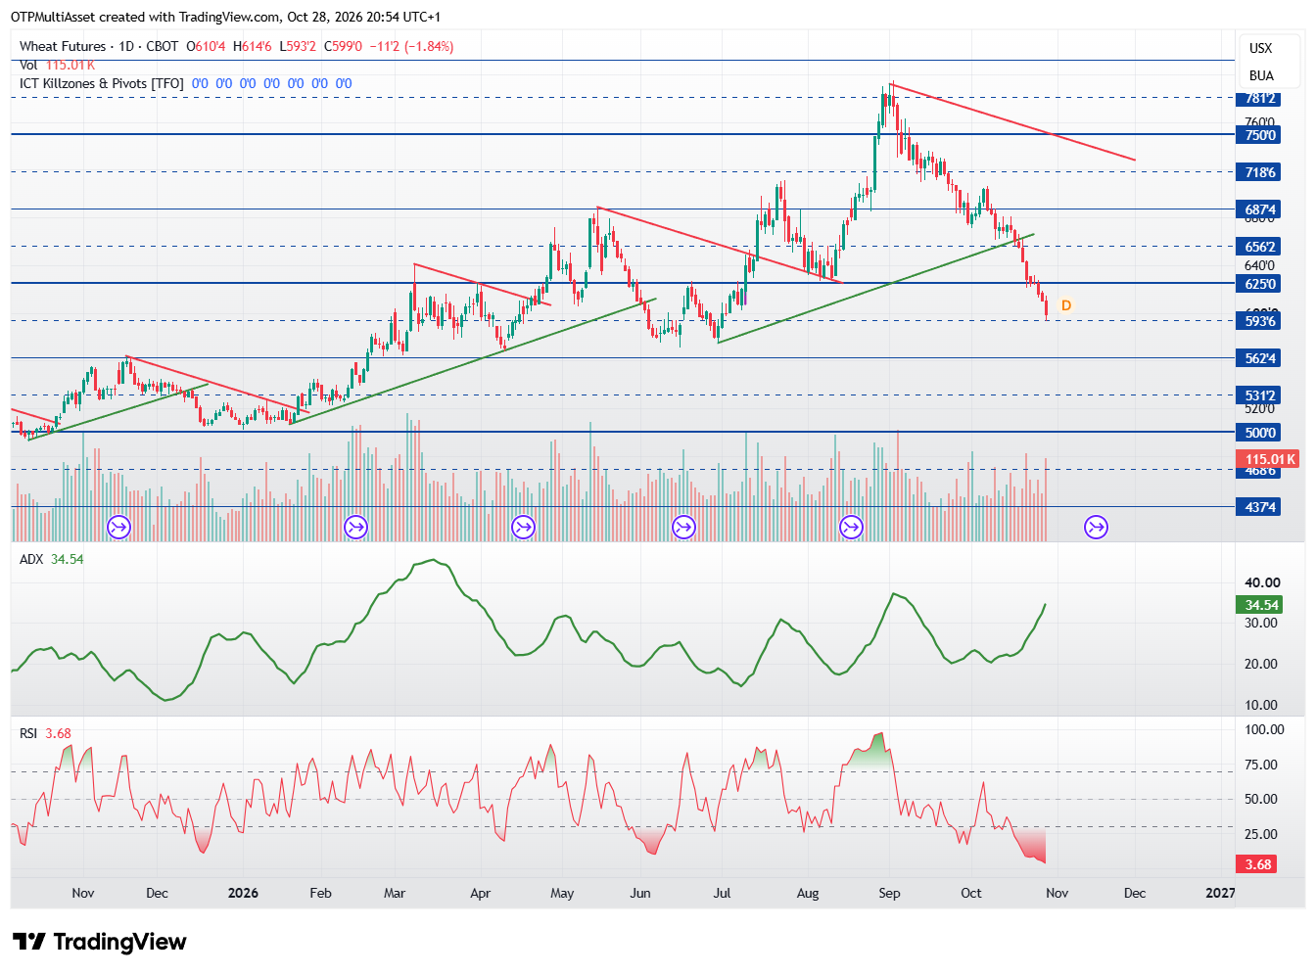Click the contract-switch marker below the mid-August candles
Screen dimensions: 1316x975
pyautogui.click(x=852, y=528)
